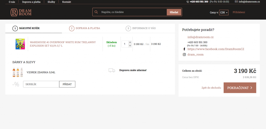The width and height of the screenshot is (266, 129).
Task: Open the Facebook DramRoomCZ link
Action: point(216,49)
